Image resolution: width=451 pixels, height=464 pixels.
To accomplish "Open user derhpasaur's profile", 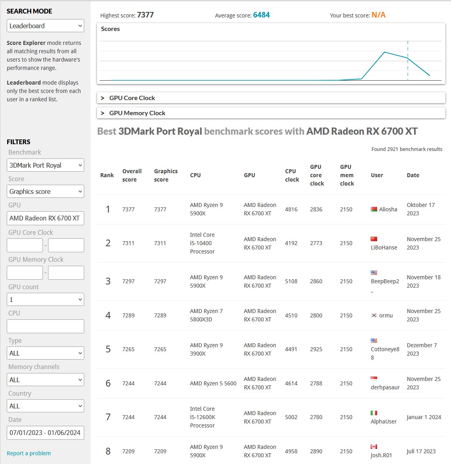I will [x=385, y=387].
